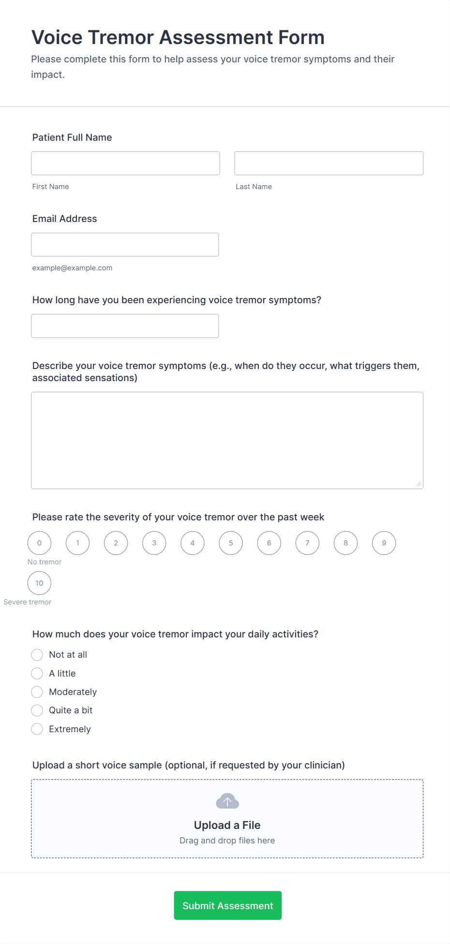
Task: Click the cloud upload icon
Action: 227,801
